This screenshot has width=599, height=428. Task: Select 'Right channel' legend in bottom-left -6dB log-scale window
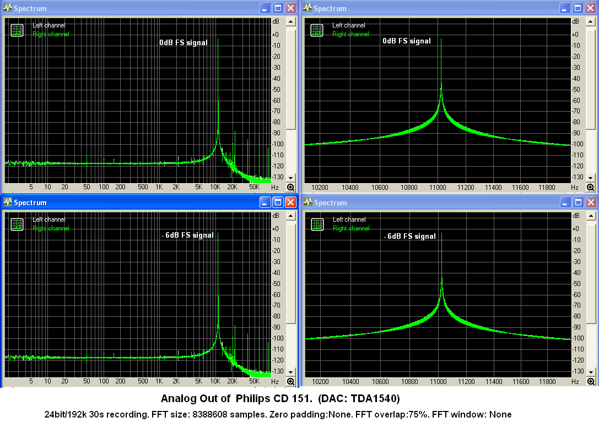51,228
